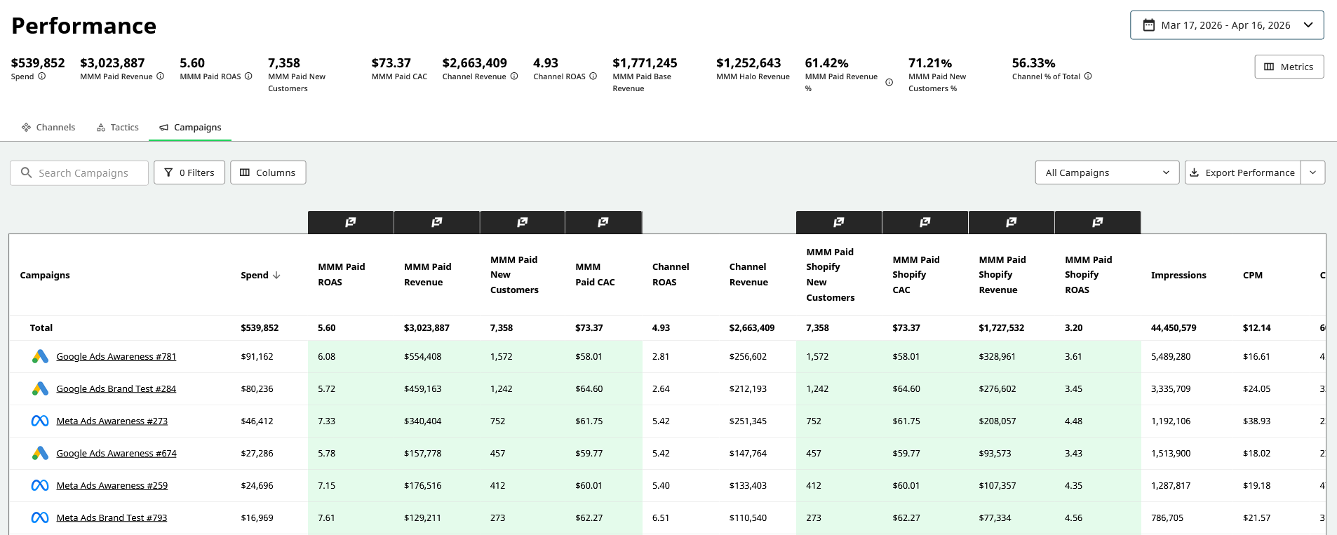Open the Columns selector button
The image size is (1337, 535).
268,172
